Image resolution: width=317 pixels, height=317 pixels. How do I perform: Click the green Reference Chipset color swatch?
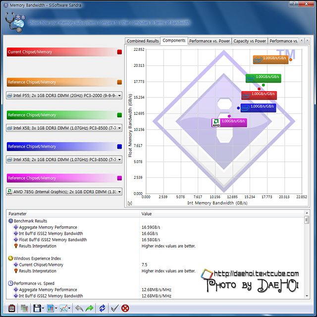click(119, 115)
